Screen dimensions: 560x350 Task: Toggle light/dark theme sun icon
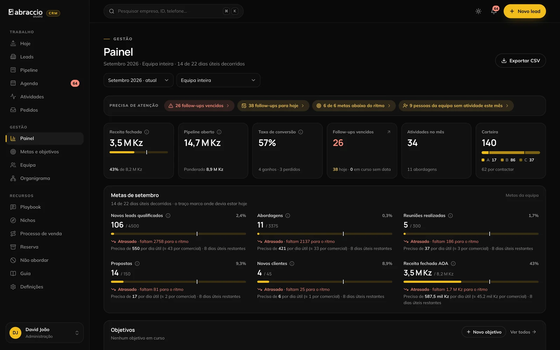point(478,11)
